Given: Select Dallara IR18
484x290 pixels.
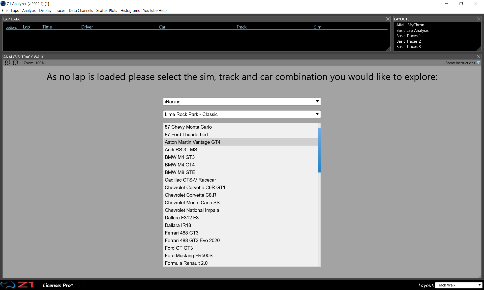Looking at the screenshot, I should [x=240, y=225].
